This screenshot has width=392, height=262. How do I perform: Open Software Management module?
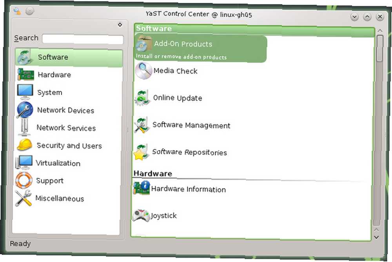191,125
